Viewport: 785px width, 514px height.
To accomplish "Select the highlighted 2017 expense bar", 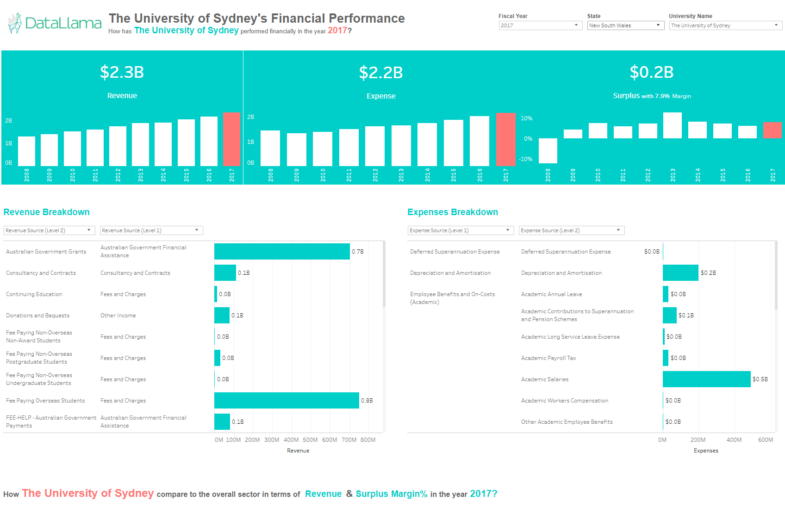I will pyautogui.click(x=505, y=139).
